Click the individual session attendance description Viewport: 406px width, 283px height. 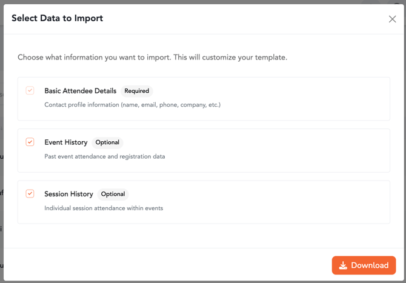pos(104,208)
